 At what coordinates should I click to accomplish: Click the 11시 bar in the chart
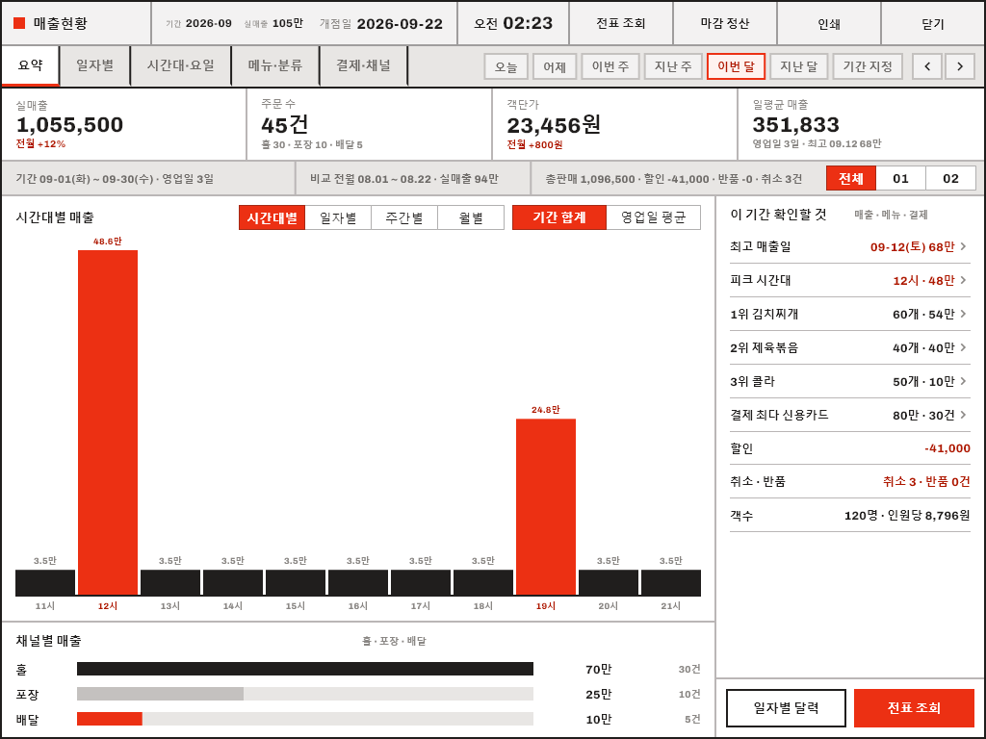[45, 582]
